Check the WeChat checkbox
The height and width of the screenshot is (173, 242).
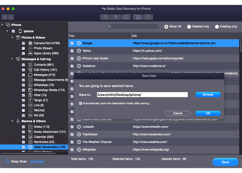[23, 111]
